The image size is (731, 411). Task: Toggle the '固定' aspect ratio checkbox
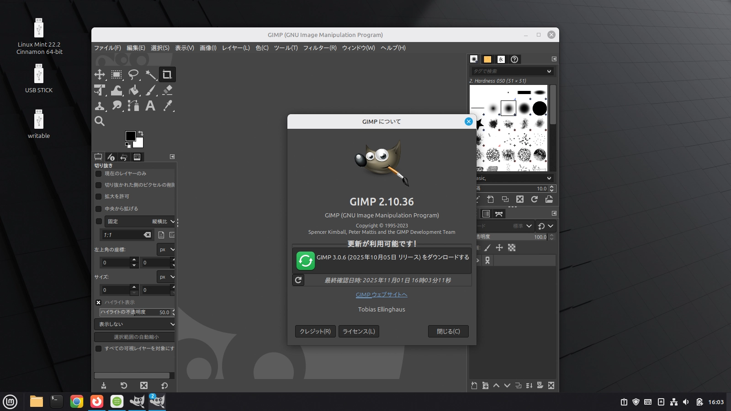[99, 221]
